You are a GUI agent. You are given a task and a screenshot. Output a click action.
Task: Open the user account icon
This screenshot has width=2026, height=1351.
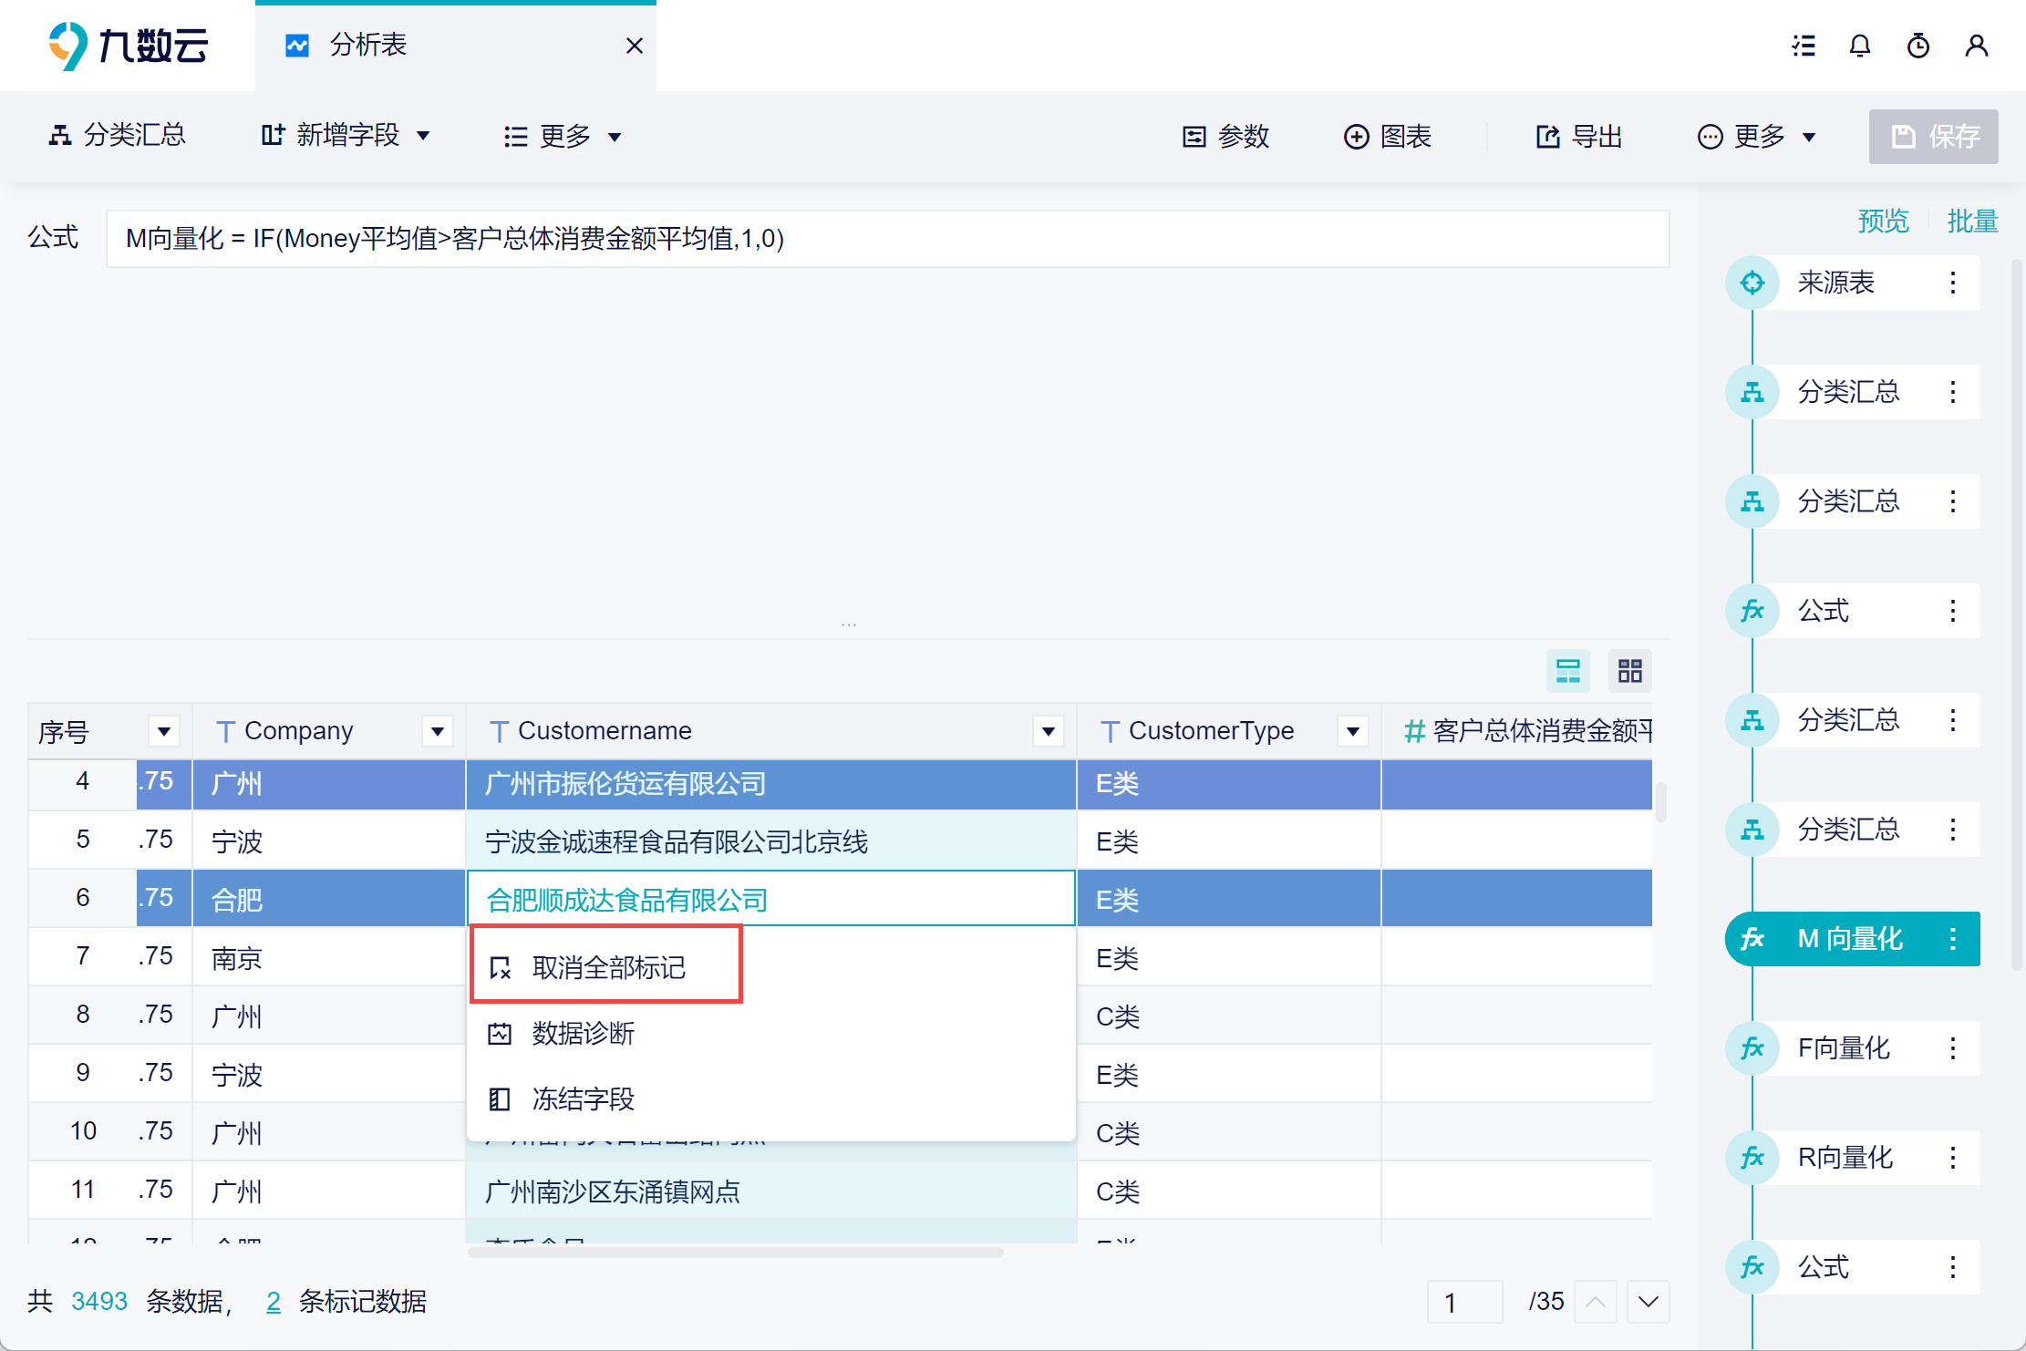[1976, 46]
